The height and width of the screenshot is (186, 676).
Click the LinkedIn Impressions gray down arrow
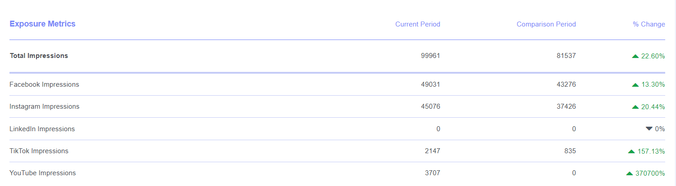649,128
